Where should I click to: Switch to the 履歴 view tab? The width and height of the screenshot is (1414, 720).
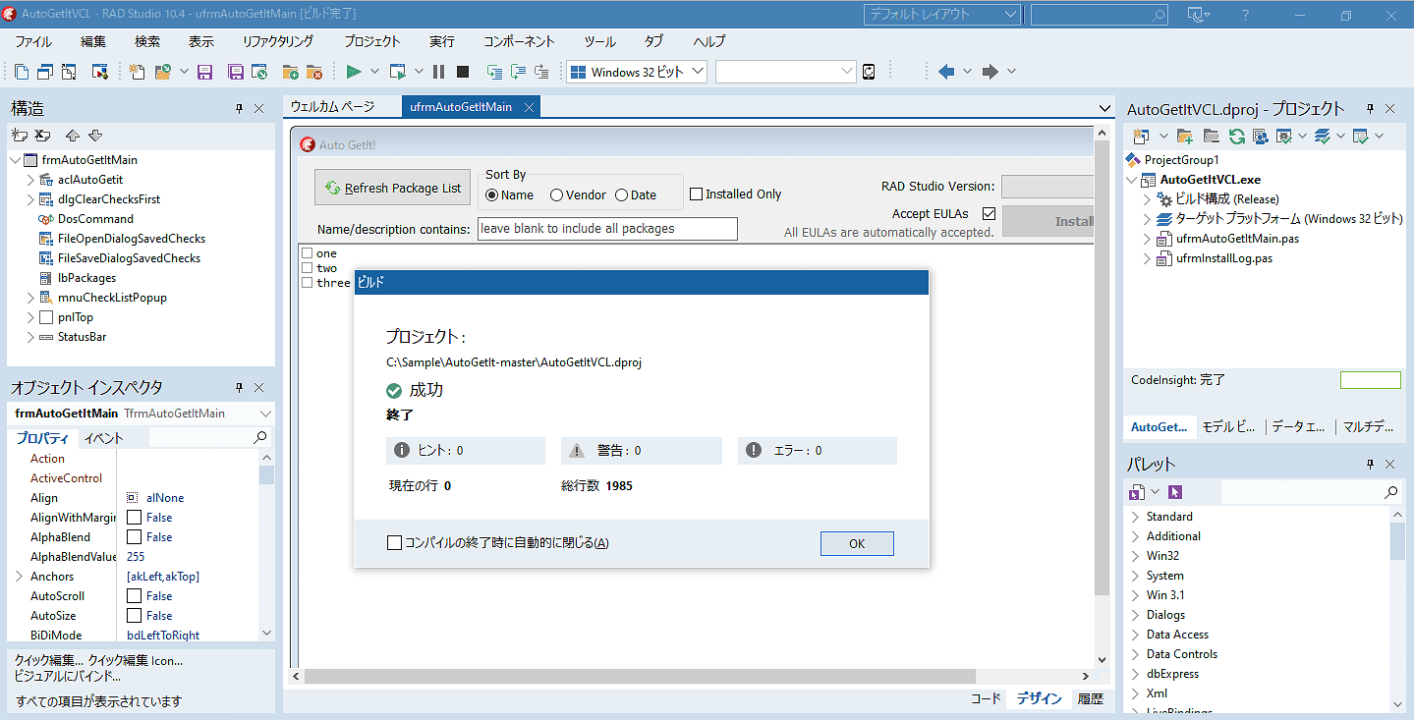(1091, 699)
